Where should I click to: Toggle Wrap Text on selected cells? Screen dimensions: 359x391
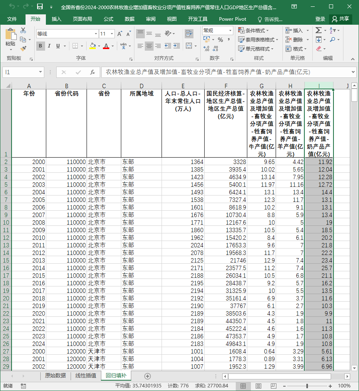click(189, 33)
